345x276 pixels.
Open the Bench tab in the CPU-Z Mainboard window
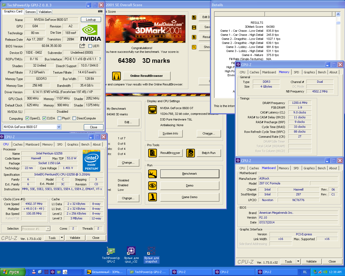[x=322, y=168]
